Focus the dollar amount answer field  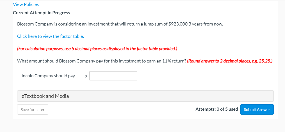(113, 76)
